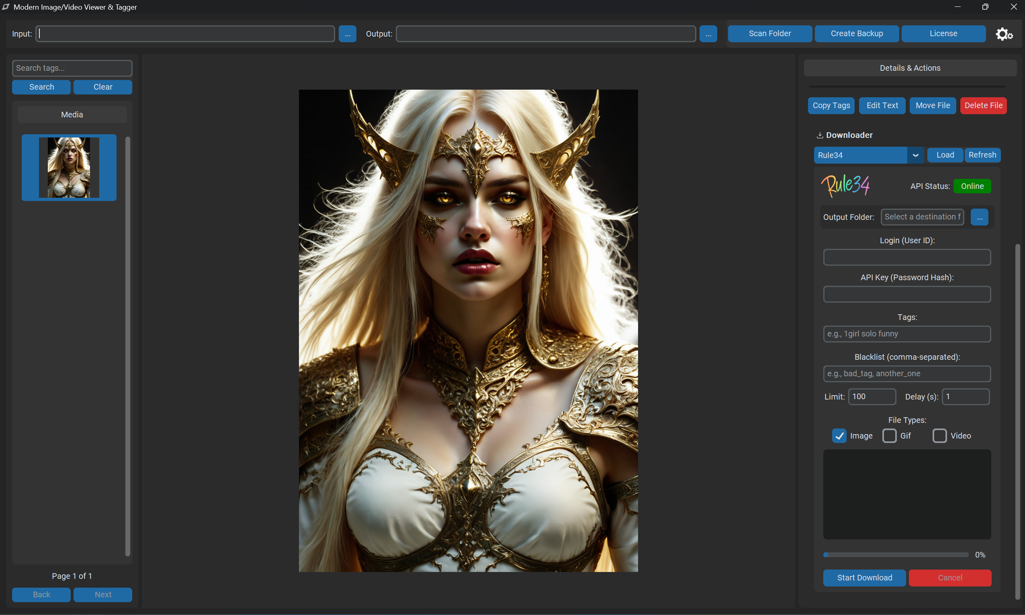This screenshot has height=615, width=1025.
Task: Select the Media panel tab
Action: 72,115
